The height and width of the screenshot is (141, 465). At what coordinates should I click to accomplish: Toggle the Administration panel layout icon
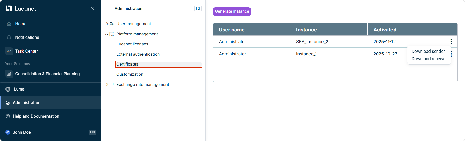tap(198, 8)
